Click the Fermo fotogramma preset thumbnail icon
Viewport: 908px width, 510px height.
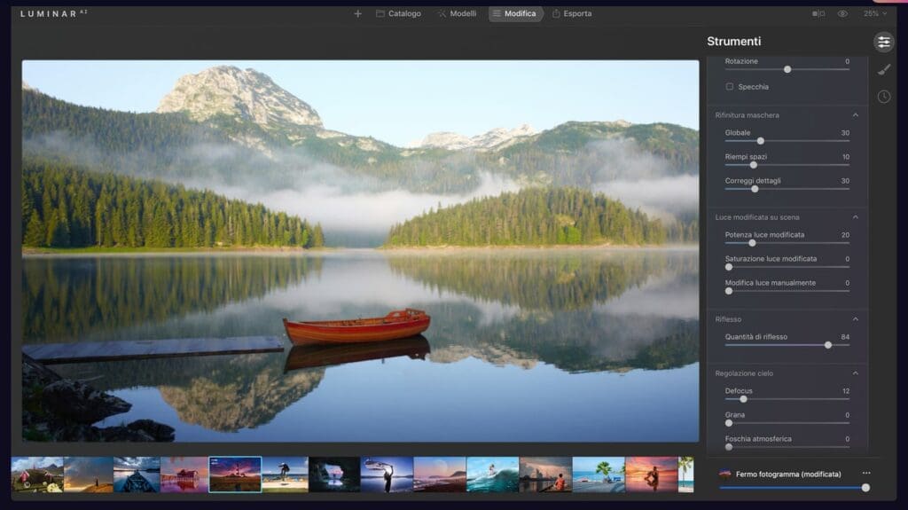pyautogui.click(x=724, y=474)
